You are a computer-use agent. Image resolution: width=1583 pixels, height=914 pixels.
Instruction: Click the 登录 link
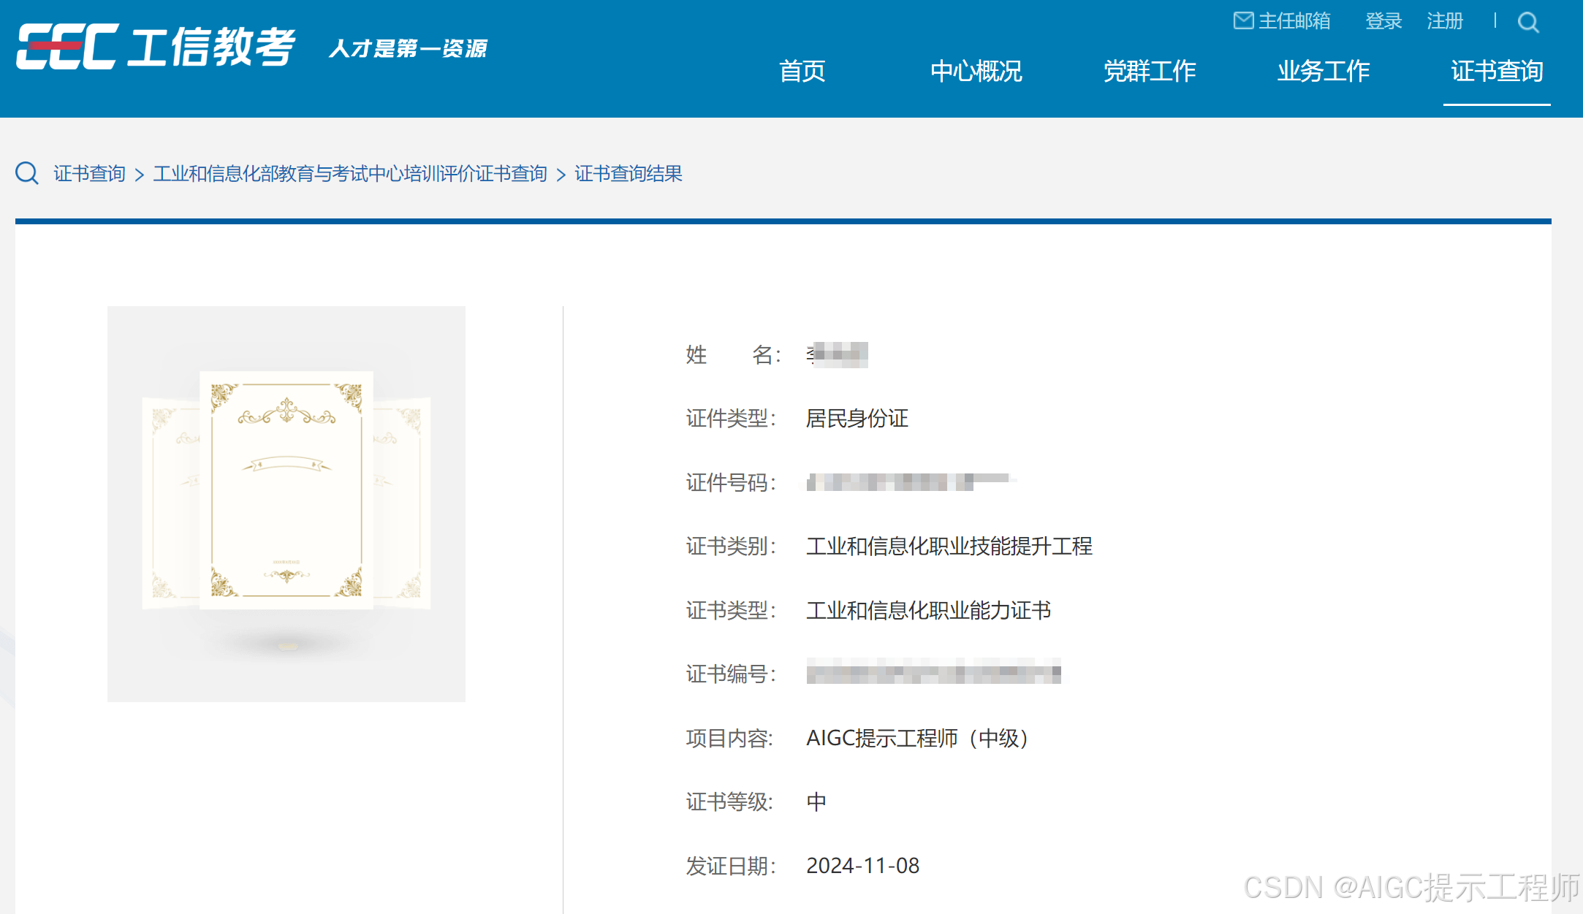tap(1383, 22)
